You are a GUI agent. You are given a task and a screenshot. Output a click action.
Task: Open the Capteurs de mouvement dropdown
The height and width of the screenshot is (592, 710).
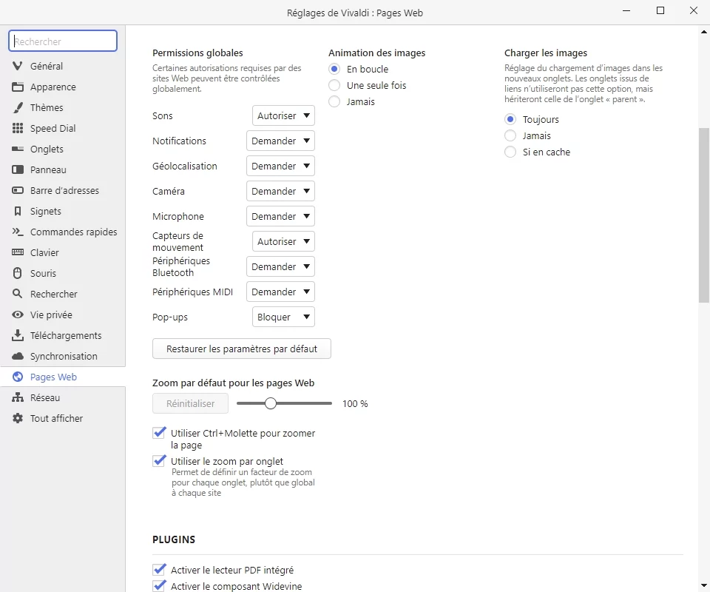(283, 241)
